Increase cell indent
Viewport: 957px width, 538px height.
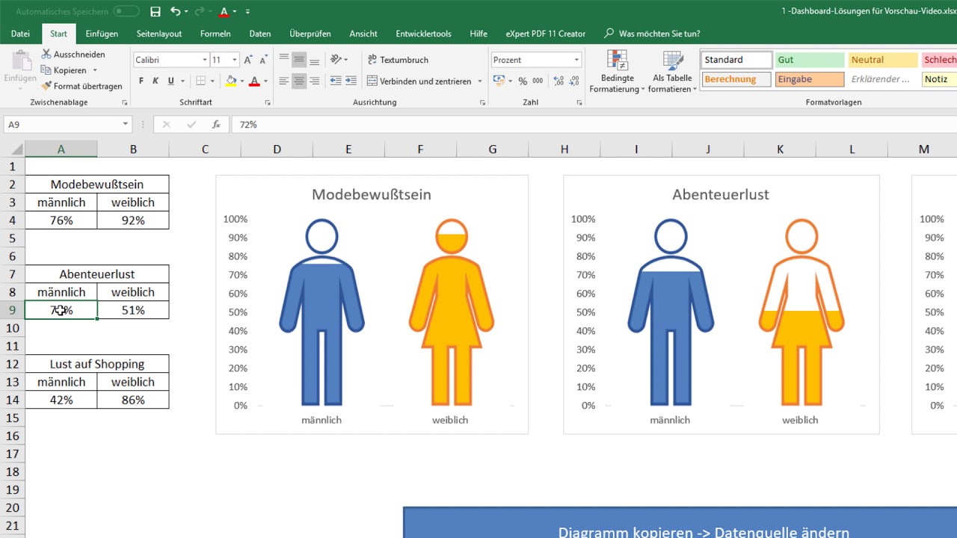coord(351,81)
